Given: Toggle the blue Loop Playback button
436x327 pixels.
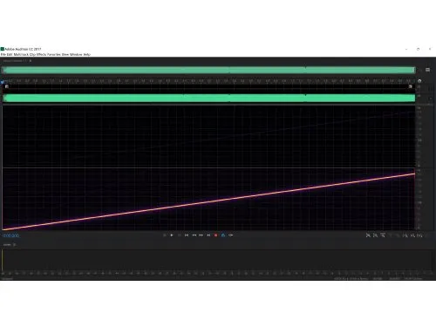Looking at the screenshot, I should pyautogui.click(x=223, y=235).
